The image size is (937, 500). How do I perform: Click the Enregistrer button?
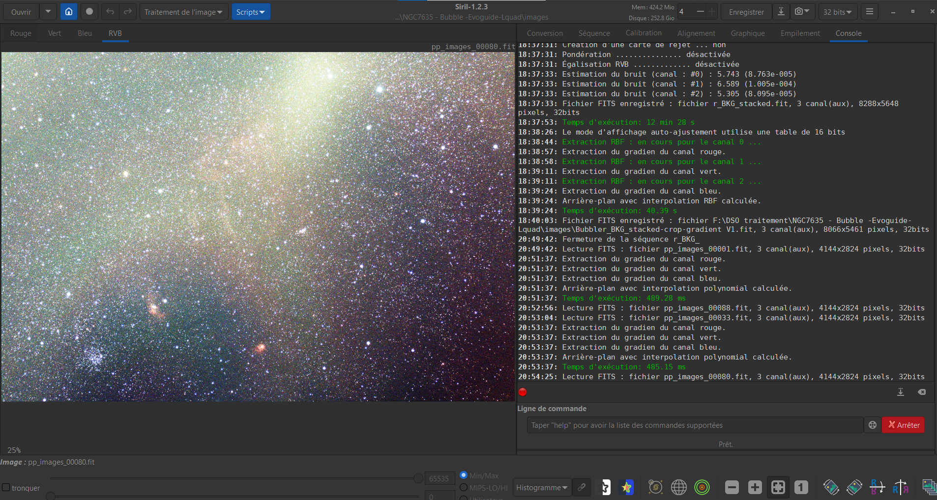tap(746, 12)
